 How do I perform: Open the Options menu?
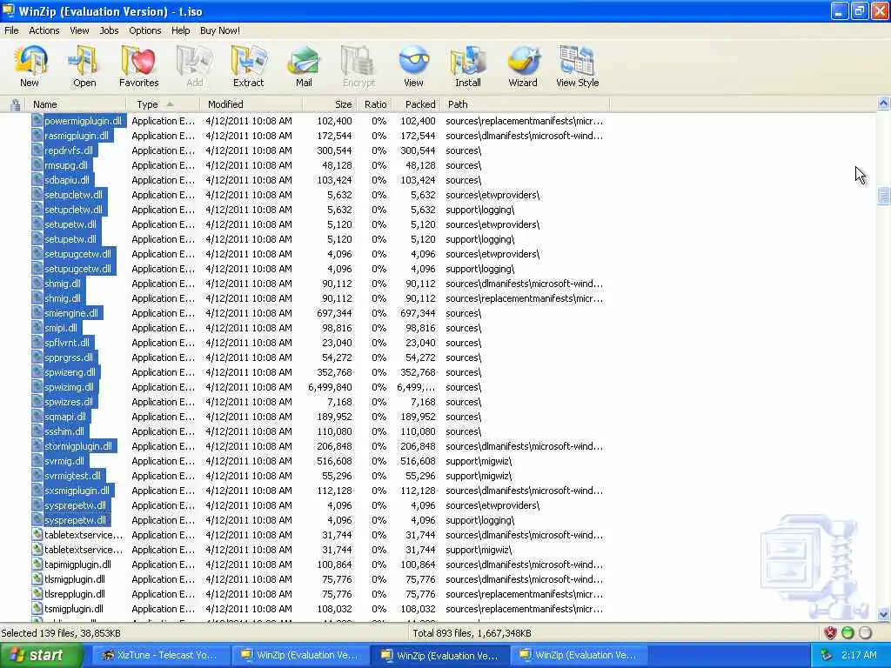tap(145, 30)
